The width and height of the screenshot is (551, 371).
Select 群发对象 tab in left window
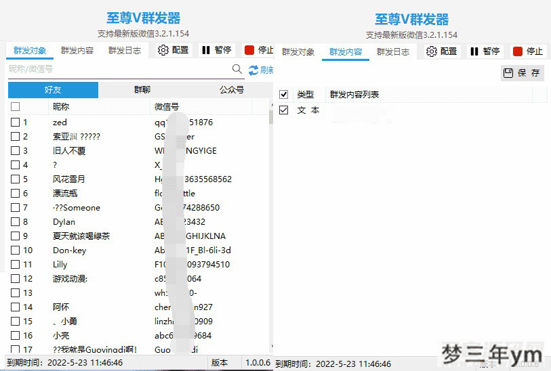[30, 51]
